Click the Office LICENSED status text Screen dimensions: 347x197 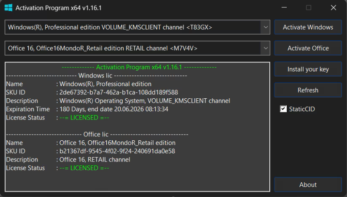[84, 168]
